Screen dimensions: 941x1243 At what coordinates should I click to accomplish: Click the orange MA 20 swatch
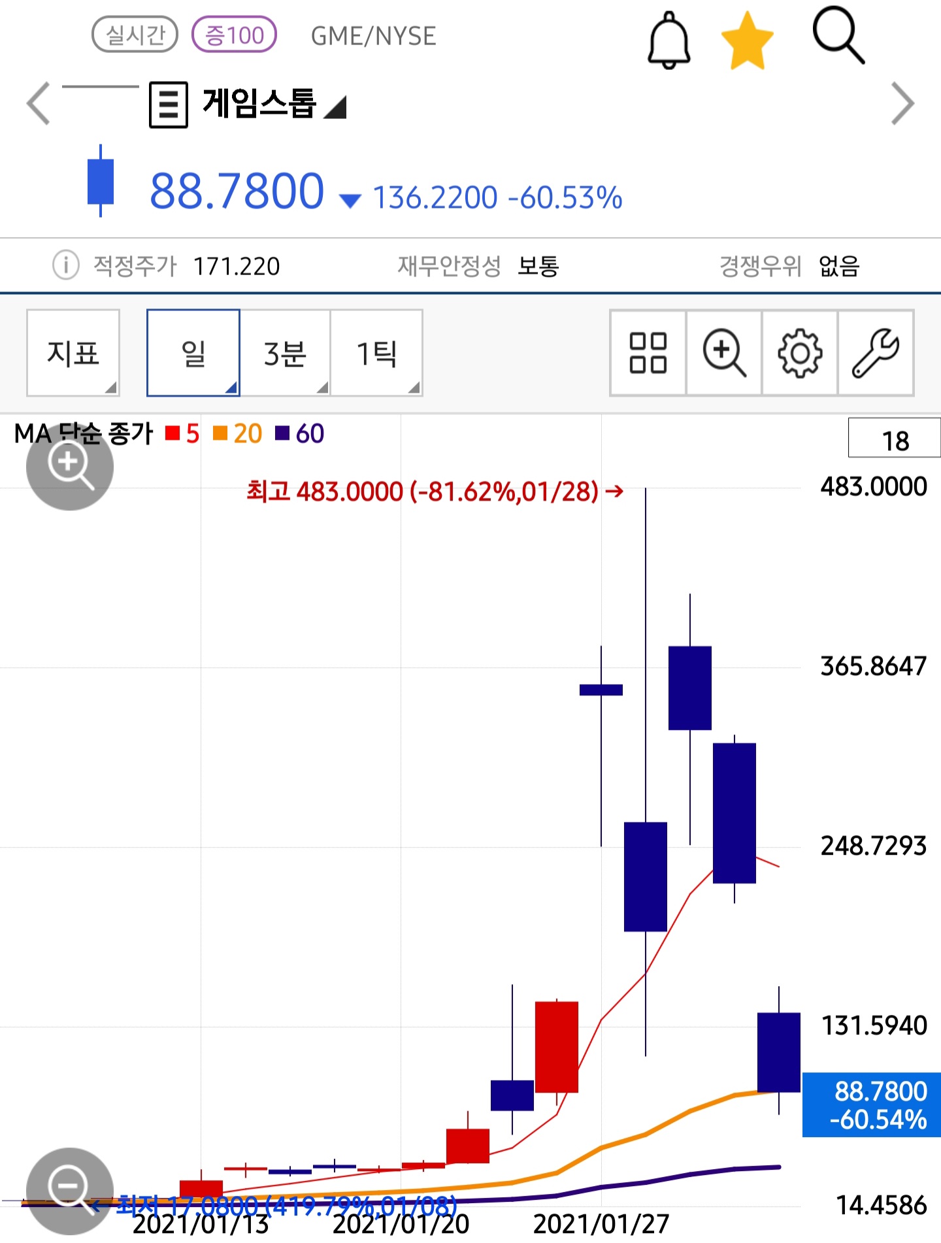tap(220, 433)
